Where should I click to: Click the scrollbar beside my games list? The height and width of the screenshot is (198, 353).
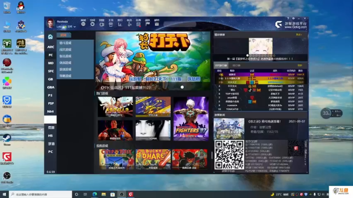(212, 155)
